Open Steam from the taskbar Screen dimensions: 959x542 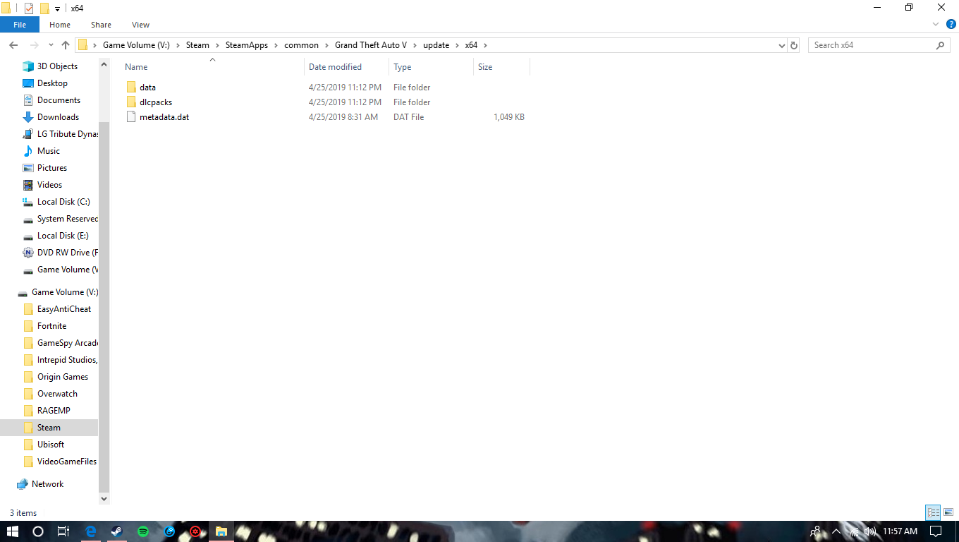117,531
